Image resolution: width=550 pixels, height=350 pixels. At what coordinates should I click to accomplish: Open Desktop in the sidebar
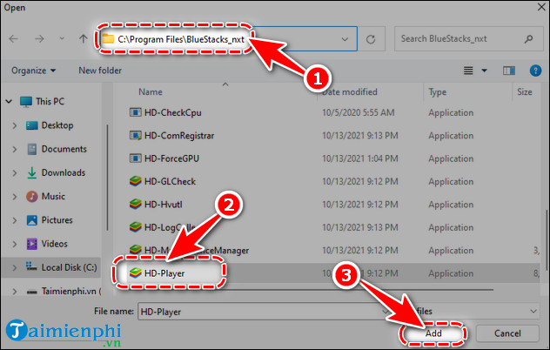point(57,125)
